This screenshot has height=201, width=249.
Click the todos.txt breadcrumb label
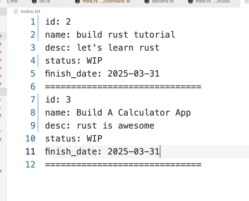point(30,11)
